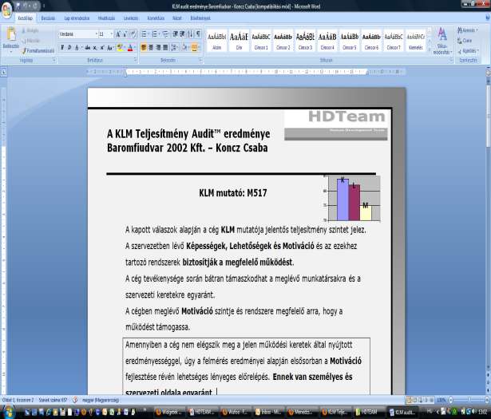Click the Change Styles (Stílusmódosítás) icon

[442, 41]
